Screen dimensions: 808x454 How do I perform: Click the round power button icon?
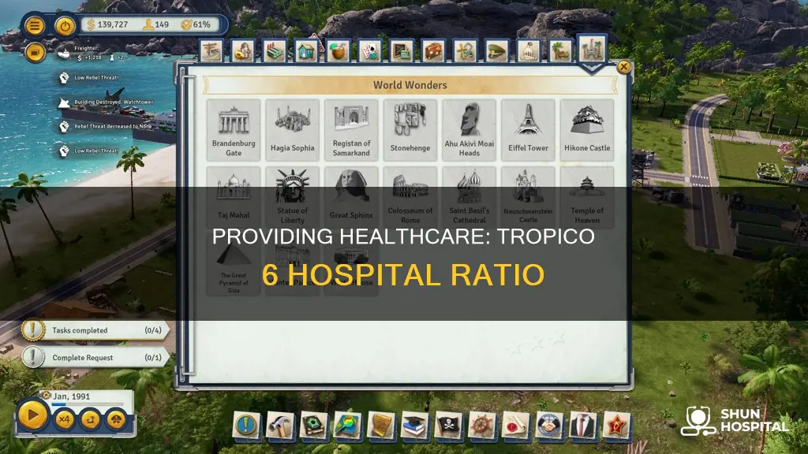[65, 26]
